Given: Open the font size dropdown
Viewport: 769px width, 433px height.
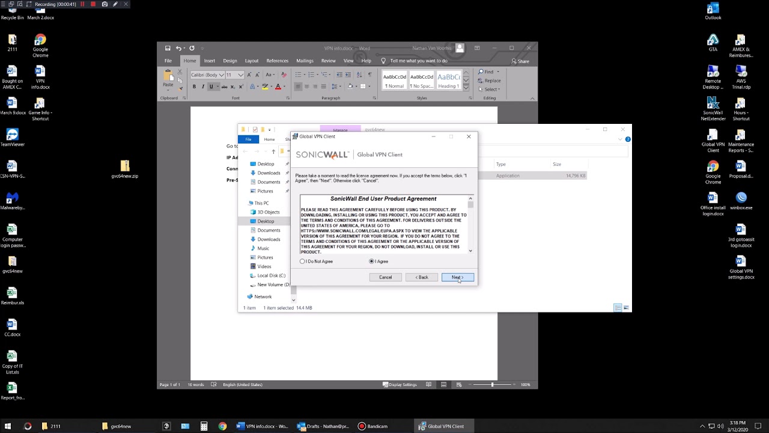Looking at the screenshot, I should pos(241,75).
